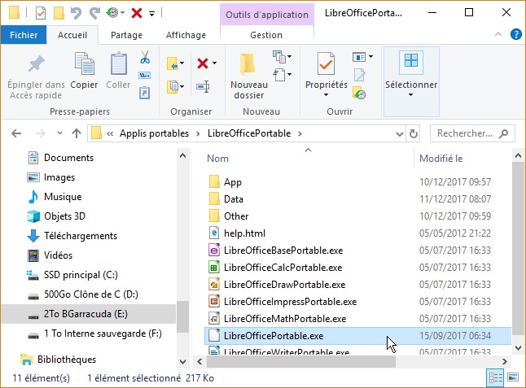Click the Easy access icon
The width and height of the screenshot is (526, 388).
(x=279, y=74)
